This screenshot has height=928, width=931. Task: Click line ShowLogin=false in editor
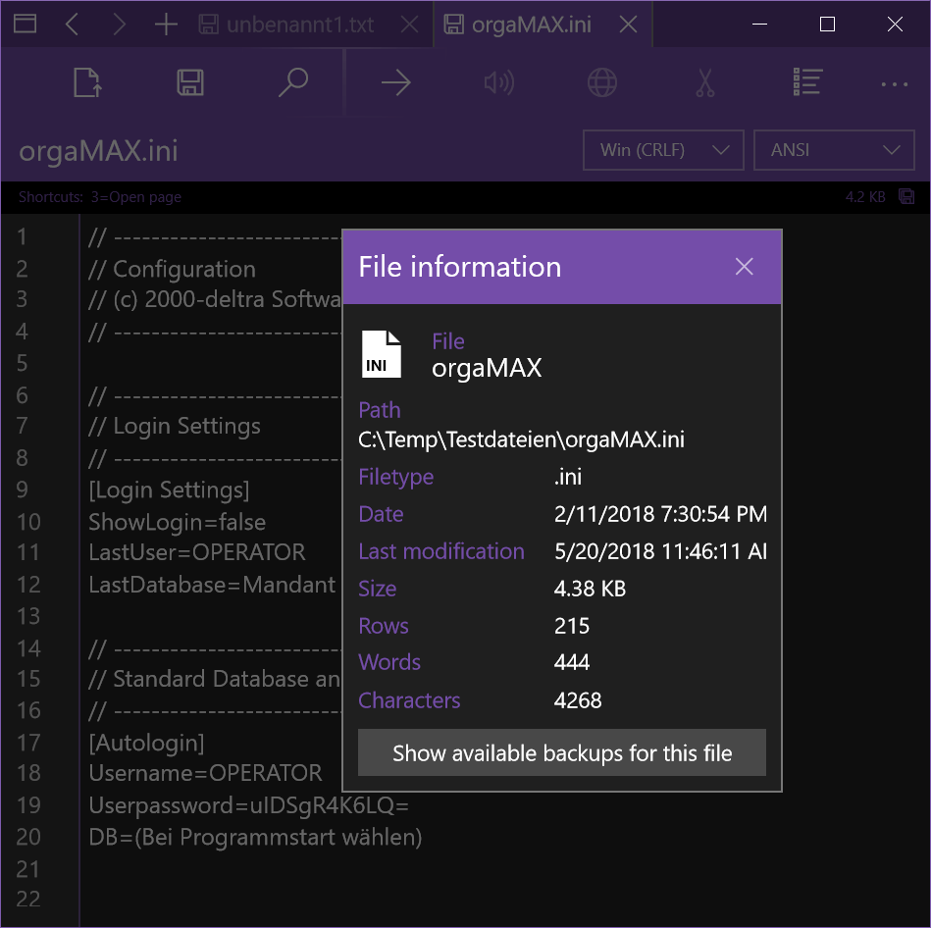coord(177,523)
